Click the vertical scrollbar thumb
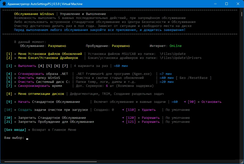Viewport: 244px width, 164px height. click(x=242, y=14)
